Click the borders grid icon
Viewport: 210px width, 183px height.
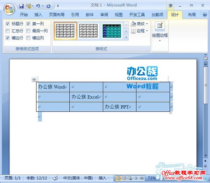click(x=133, y=31)
